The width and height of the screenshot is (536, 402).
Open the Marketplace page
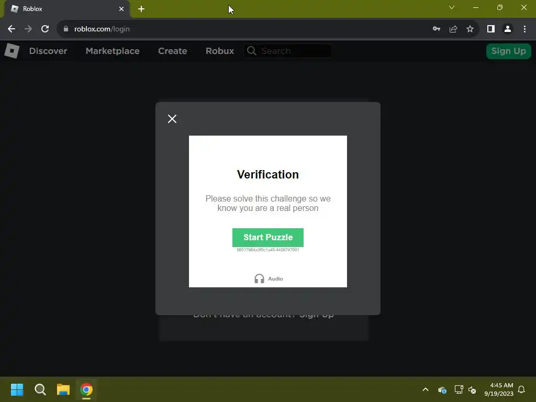pos(113,51)
